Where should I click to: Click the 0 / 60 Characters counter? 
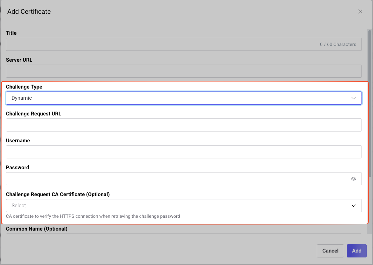(x=338, y=44)
